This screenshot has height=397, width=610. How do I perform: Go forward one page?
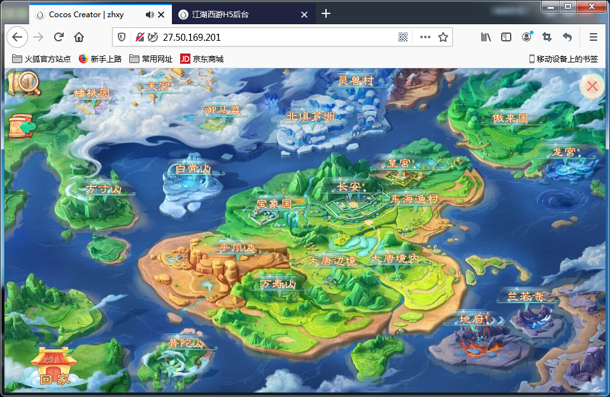pyautogui.click(x=38, y=37)
